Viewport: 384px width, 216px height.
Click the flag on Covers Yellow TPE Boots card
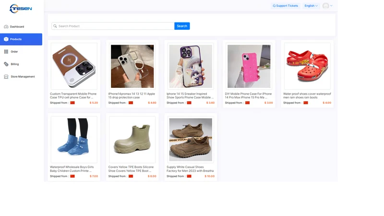click(x=131, y=176)
